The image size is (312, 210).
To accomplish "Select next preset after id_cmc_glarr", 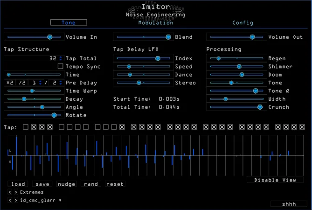I will coord(16,200).
